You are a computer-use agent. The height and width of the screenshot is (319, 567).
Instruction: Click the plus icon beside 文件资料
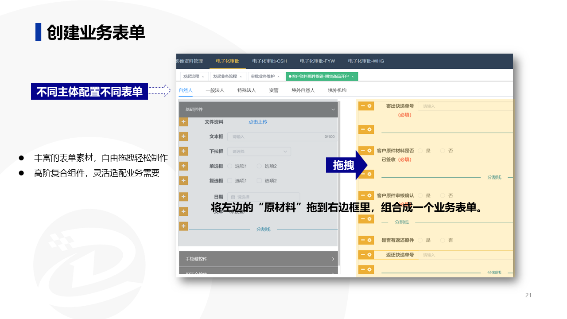183,122
